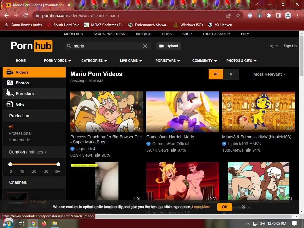Open the Most Relevant sort dropdown
This screenshot has height=228, width=304.
270,74
